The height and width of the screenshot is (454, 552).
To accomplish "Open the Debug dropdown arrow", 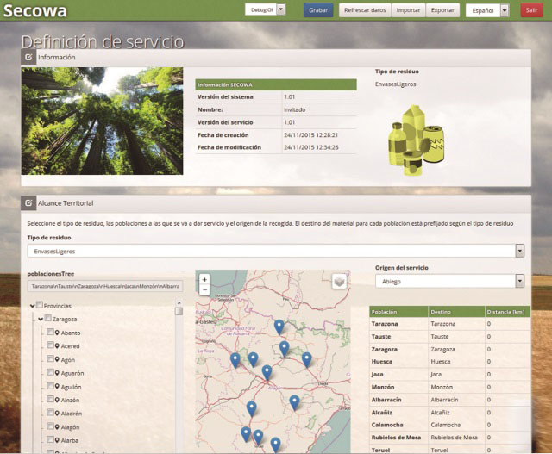I will [x=281, y=9].
